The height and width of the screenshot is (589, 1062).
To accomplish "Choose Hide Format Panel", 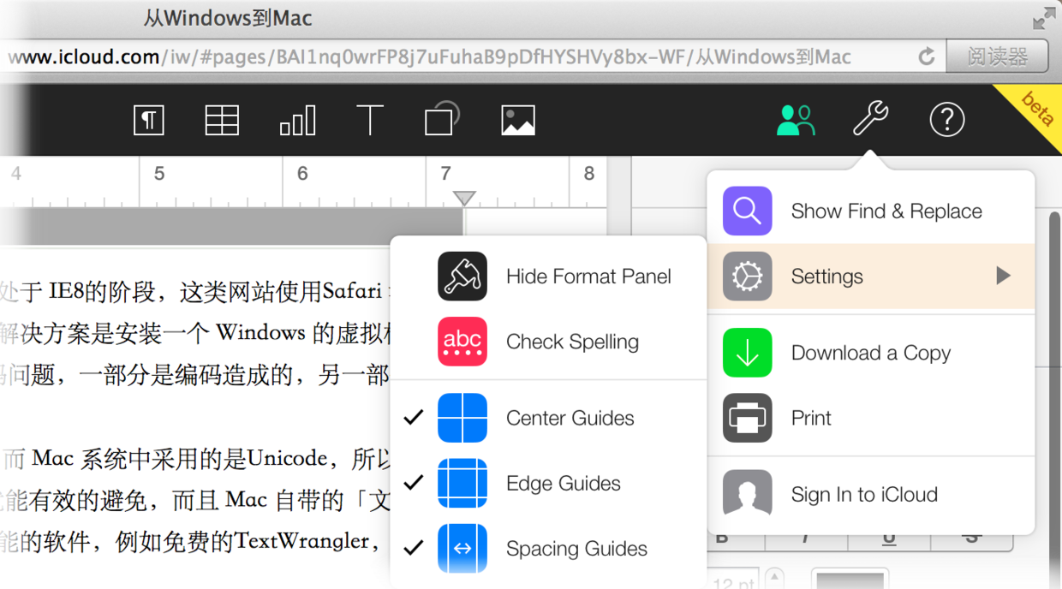I will tap(548, 276).
